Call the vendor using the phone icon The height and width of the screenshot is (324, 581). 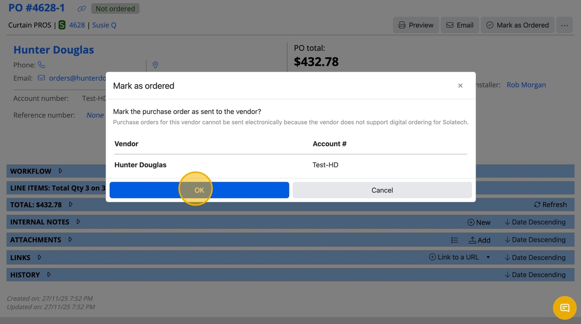[x=42, y=65]
